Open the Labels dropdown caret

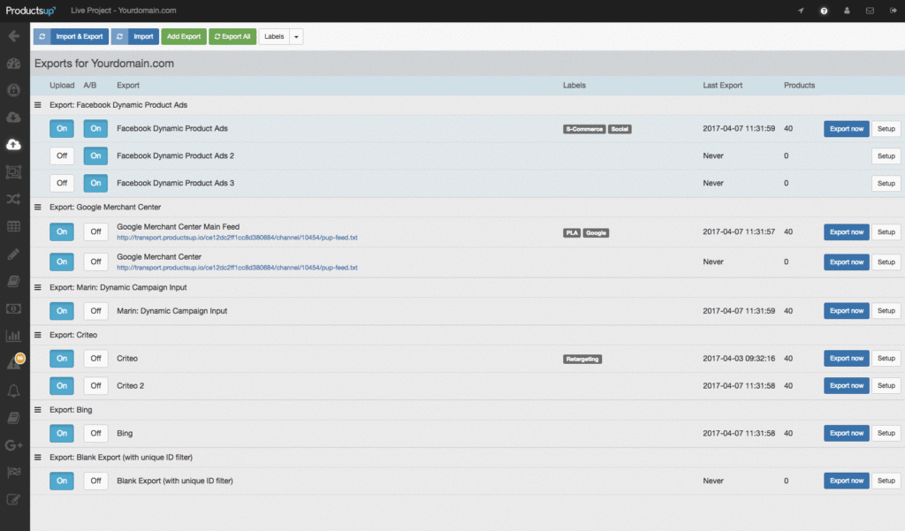297,36
